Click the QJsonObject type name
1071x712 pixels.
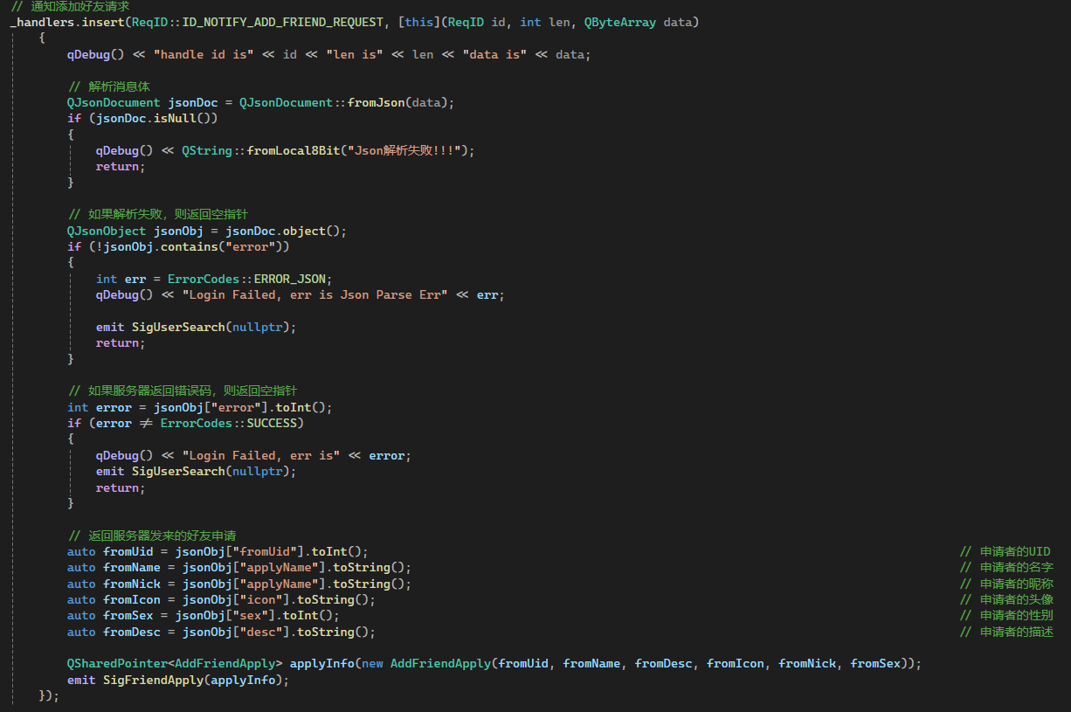(x=107, y=231)
